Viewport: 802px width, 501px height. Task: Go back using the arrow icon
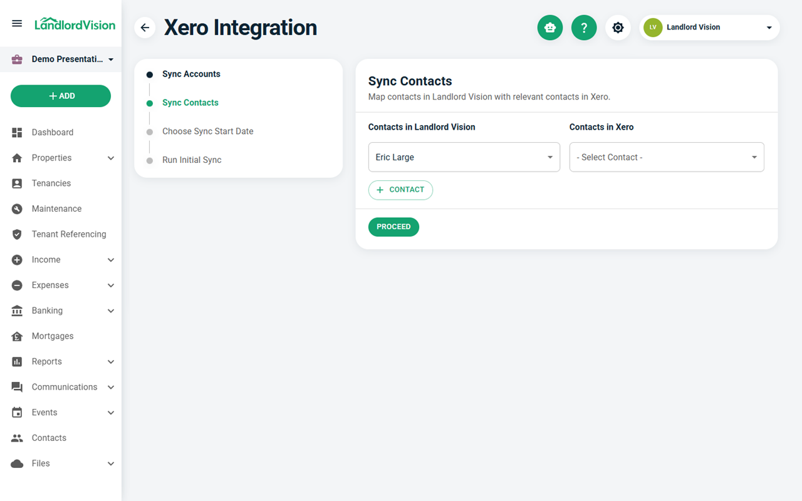145,28
